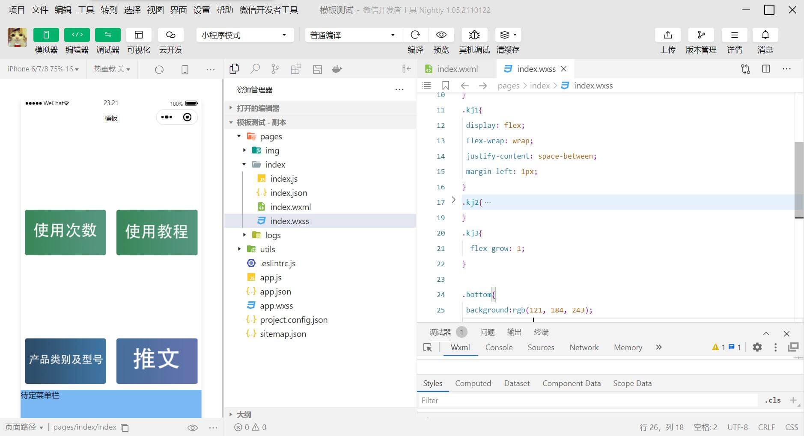Viewport: 804px width, 436px height.
Task: Open the visualization (可视化) tool
Action: [x=139, y=35]
